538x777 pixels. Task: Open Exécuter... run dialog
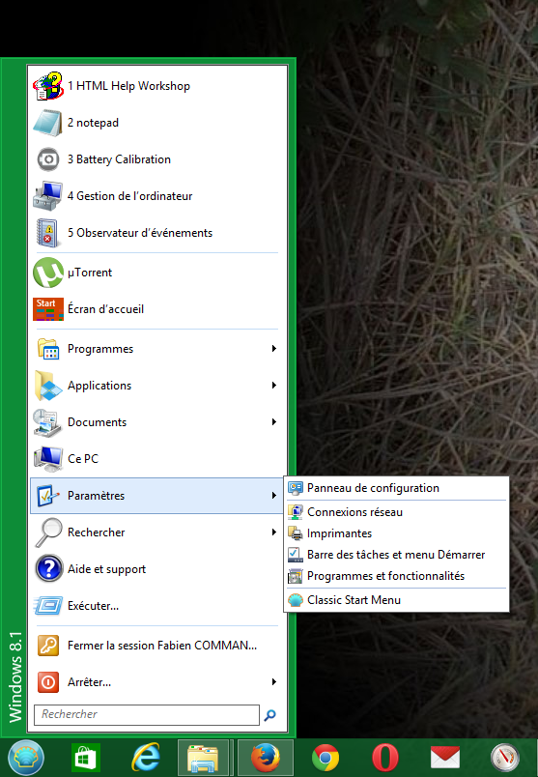(x=156, y=606)
